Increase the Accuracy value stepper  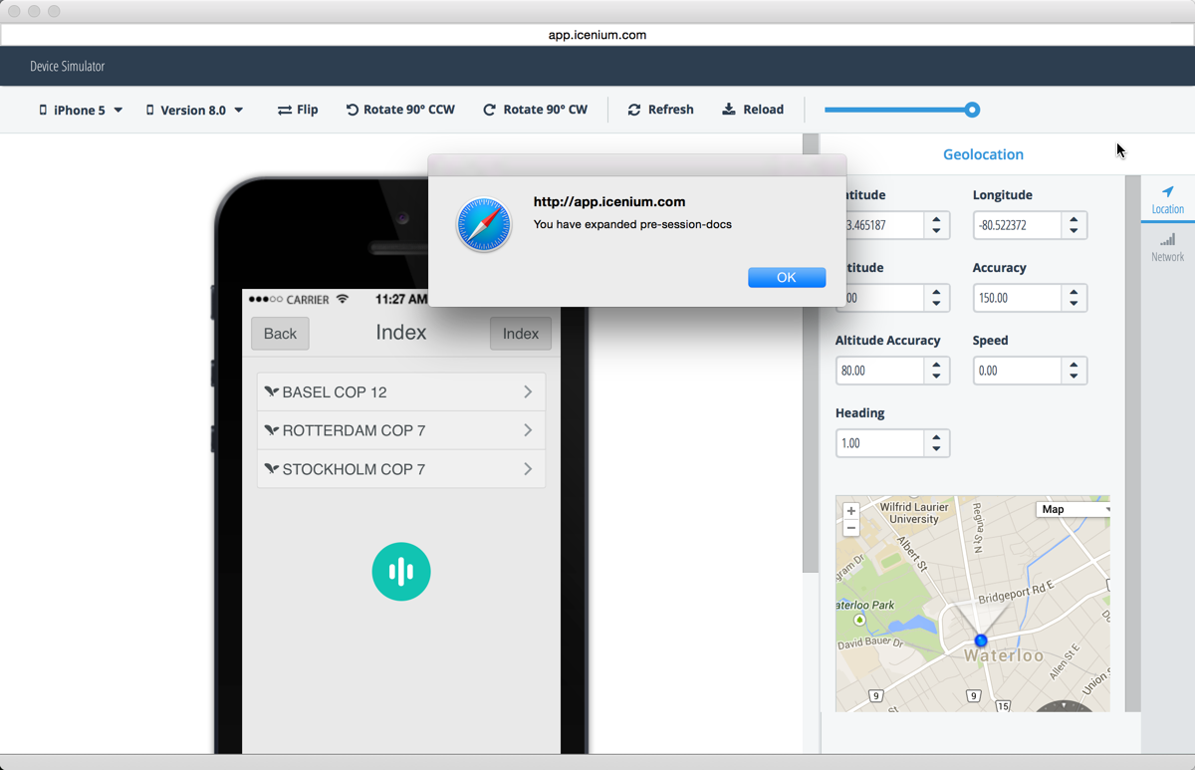(x=1074, y=292)
